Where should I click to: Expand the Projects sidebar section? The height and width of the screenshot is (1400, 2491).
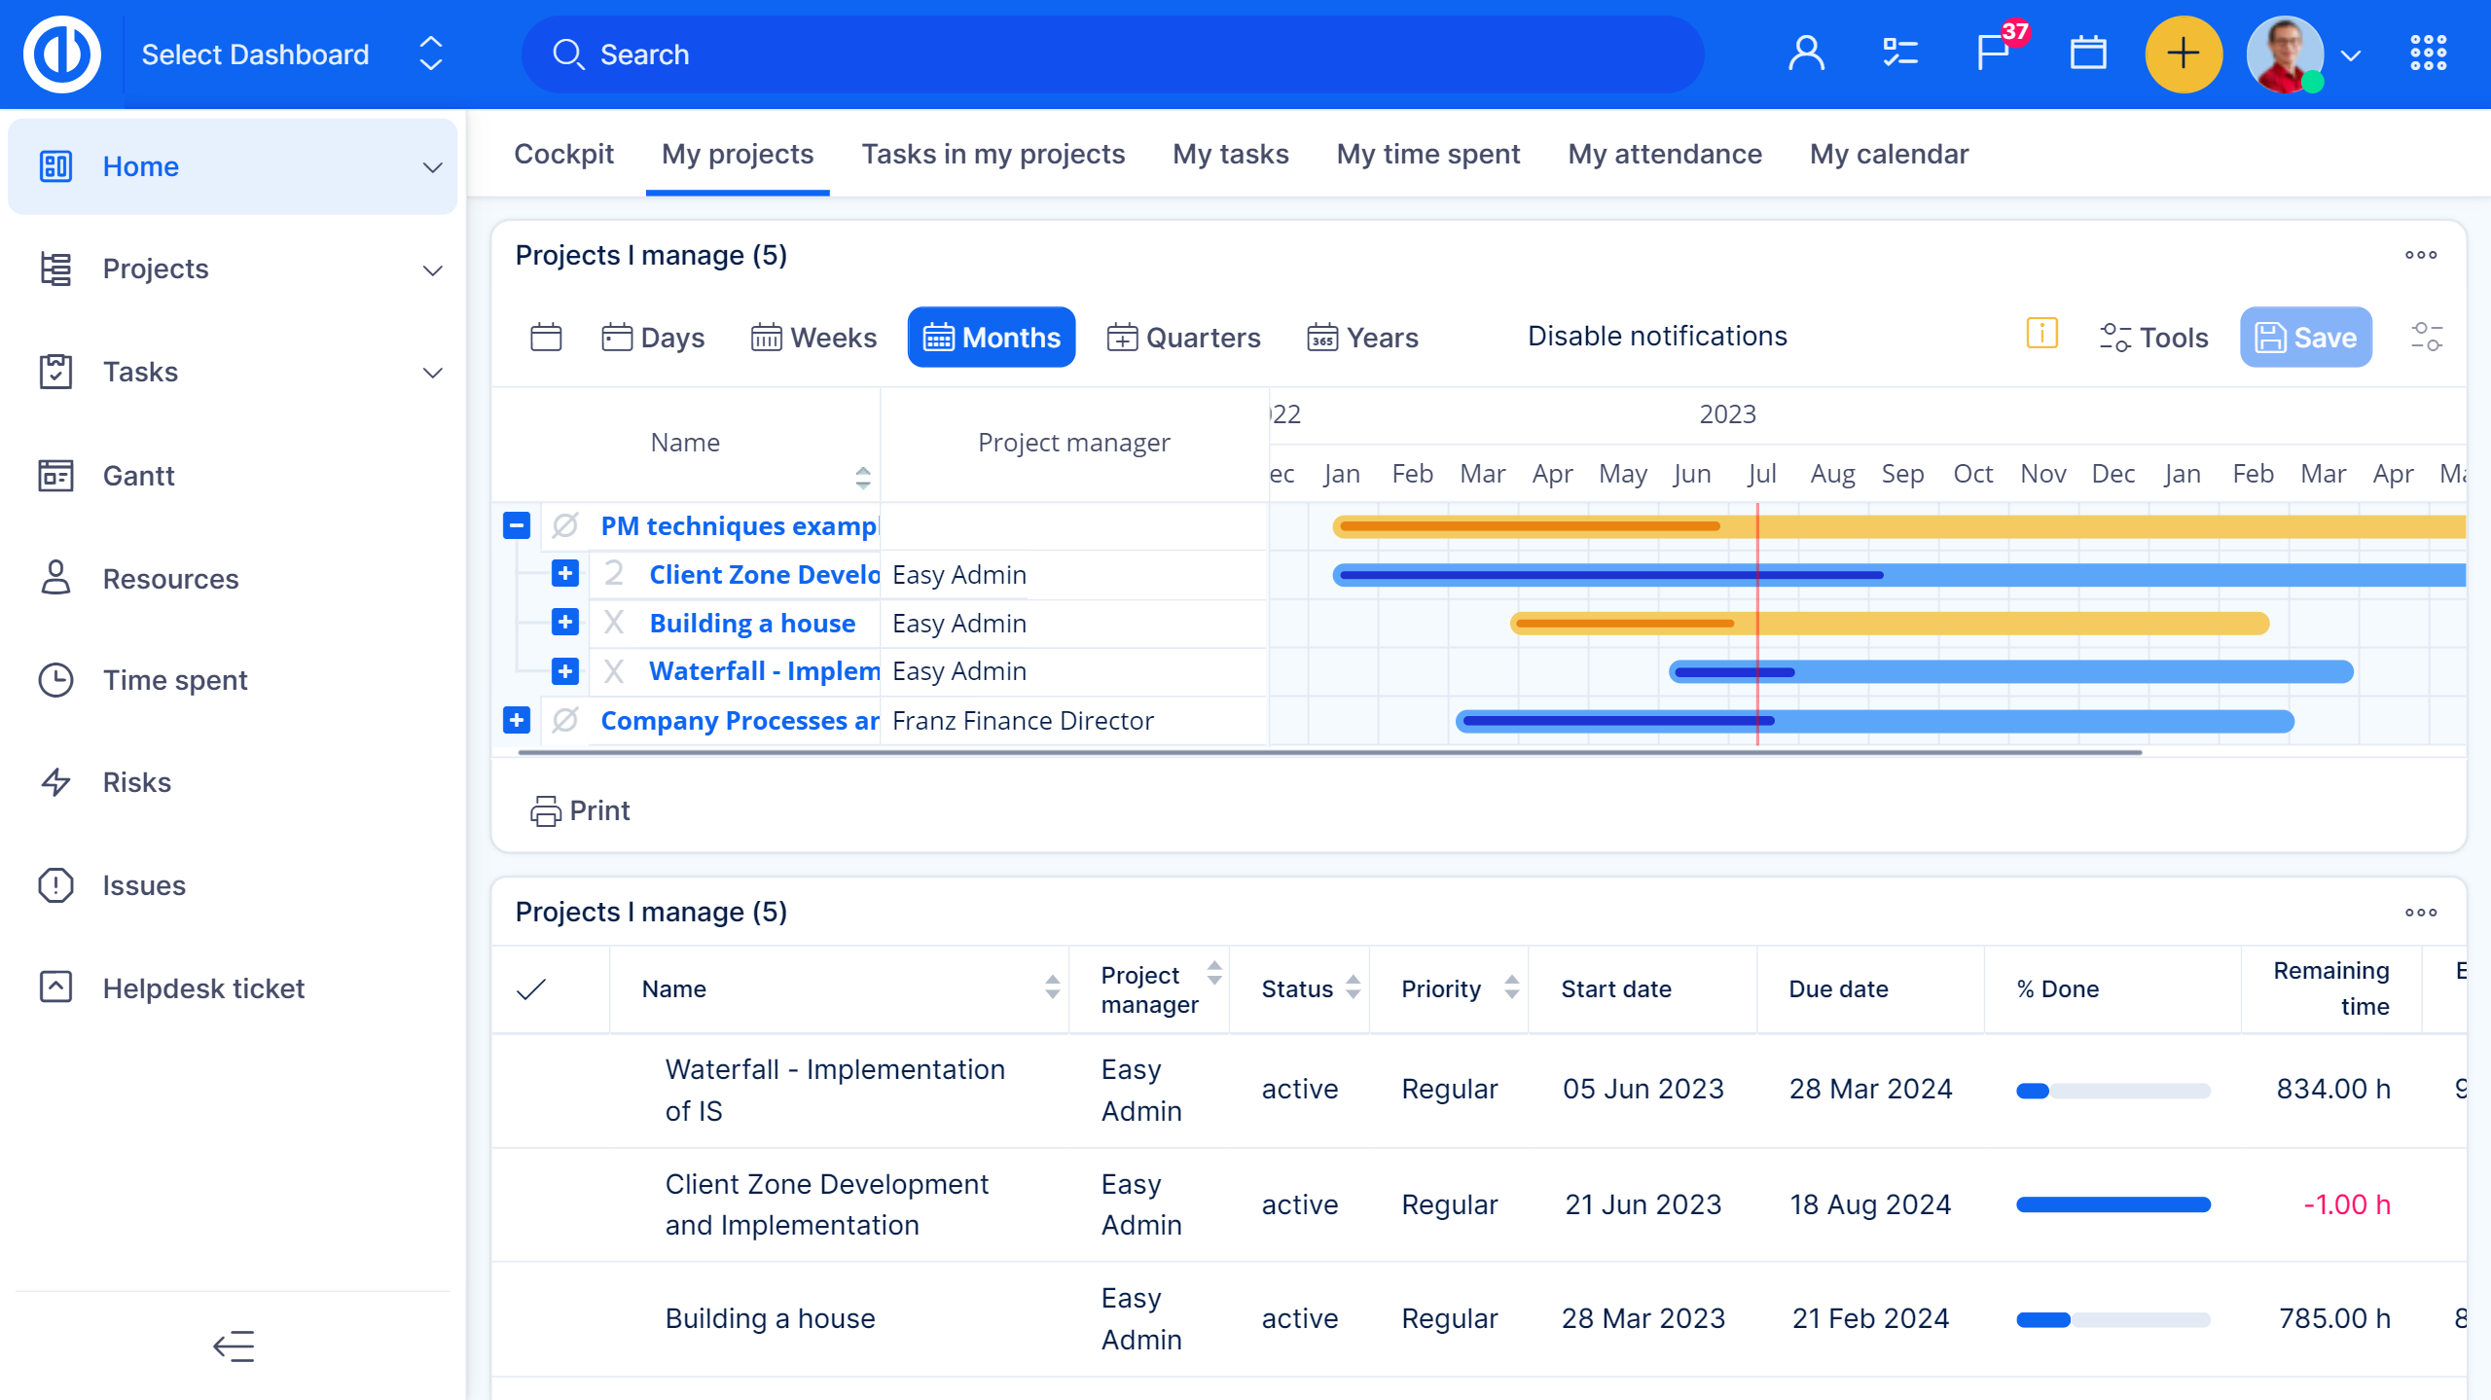pos(432,269)
